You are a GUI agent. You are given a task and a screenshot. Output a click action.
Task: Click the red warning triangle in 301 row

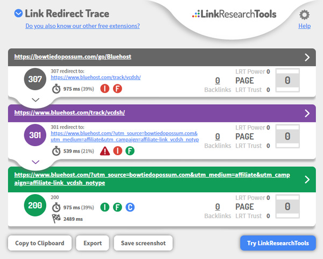click(x=105, y=150)
